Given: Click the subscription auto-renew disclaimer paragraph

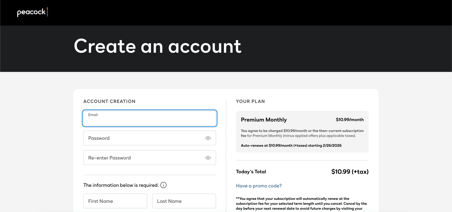Looking at the screenshot, I should click(x=301, y=203).
